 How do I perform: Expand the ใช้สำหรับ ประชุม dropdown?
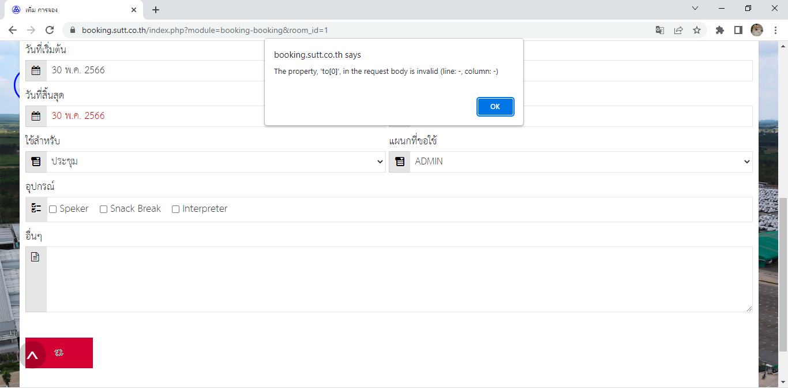pyautogui.click(x=216, y=162)
